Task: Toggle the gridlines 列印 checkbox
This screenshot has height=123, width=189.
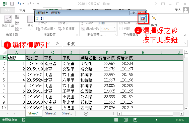Action: (121, 29)
